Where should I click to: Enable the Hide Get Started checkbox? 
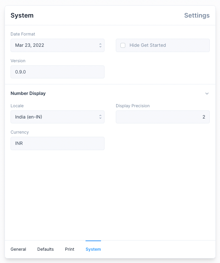pyautogui.click(x=123, y=45)
